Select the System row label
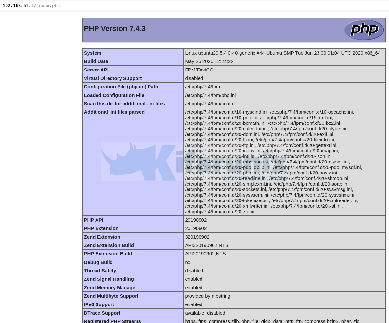 tap(93, 53)
